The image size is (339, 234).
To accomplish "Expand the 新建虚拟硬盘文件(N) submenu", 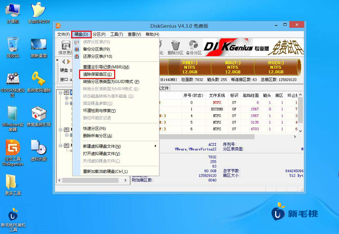I will pos(116,146).
